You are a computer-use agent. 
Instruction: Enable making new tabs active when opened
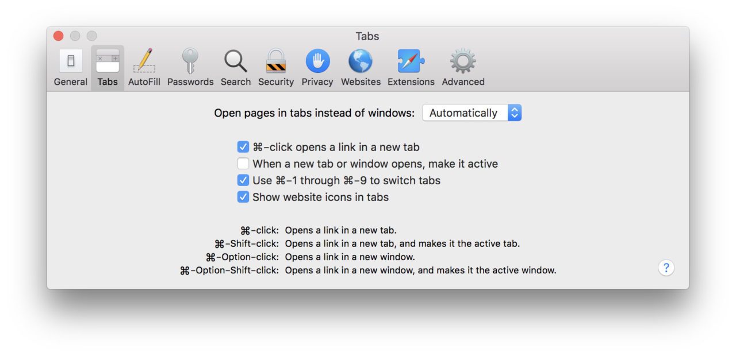click(243, 164)
